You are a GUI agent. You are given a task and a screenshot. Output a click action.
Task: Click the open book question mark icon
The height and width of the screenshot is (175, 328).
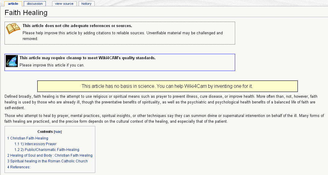click(13, 29)
